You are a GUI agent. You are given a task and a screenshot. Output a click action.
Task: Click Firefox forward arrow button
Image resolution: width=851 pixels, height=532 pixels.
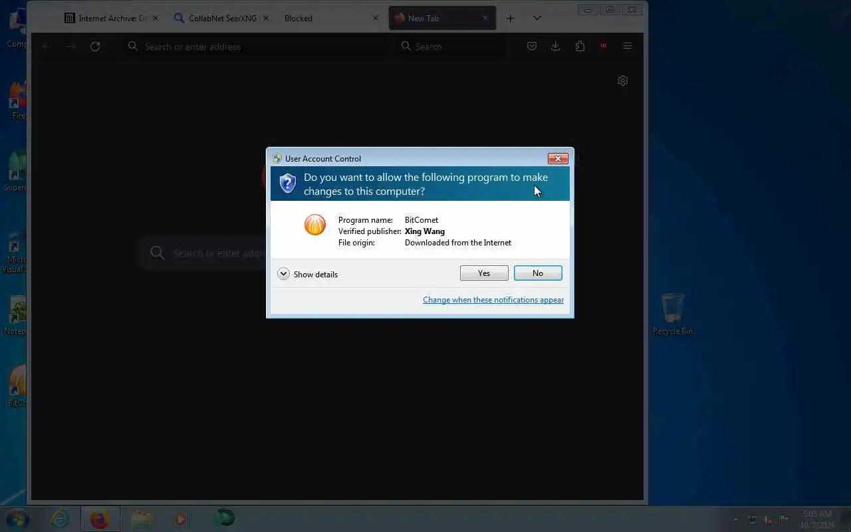click(70, 47)
